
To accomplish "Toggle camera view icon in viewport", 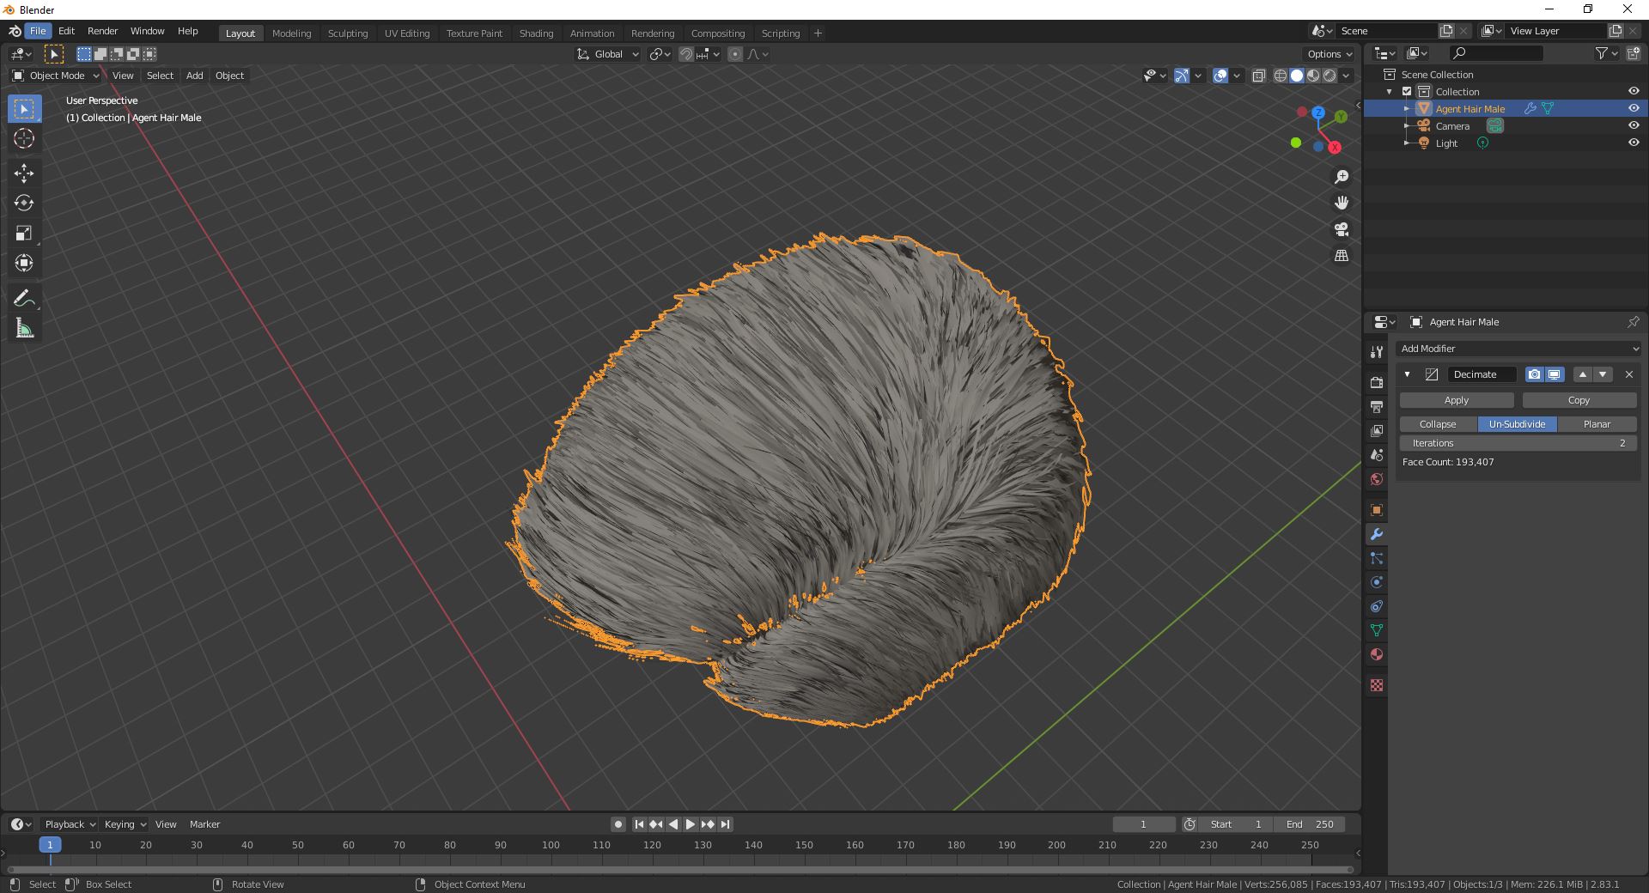I will (1342, 229).
